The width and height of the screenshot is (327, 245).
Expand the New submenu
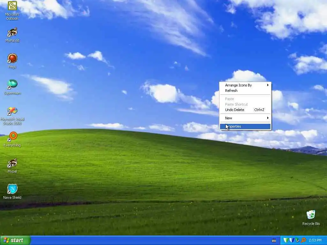(245, 118)
